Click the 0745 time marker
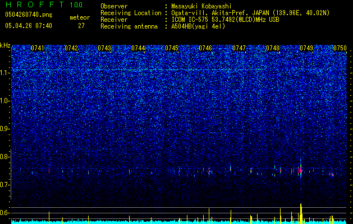Viewport: 353px width, 224px height. tap(172, 48)
